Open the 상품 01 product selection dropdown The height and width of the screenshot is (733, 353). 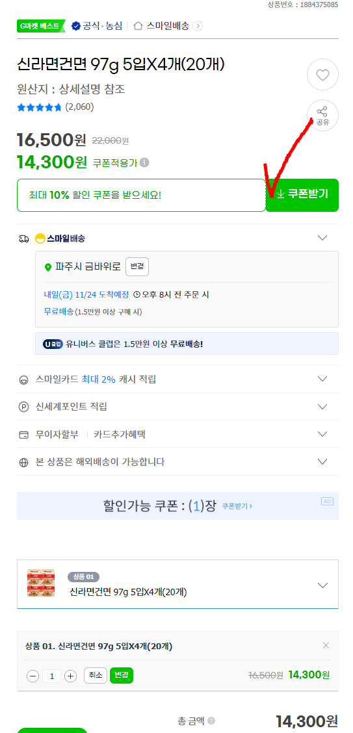tap(177, 584)
